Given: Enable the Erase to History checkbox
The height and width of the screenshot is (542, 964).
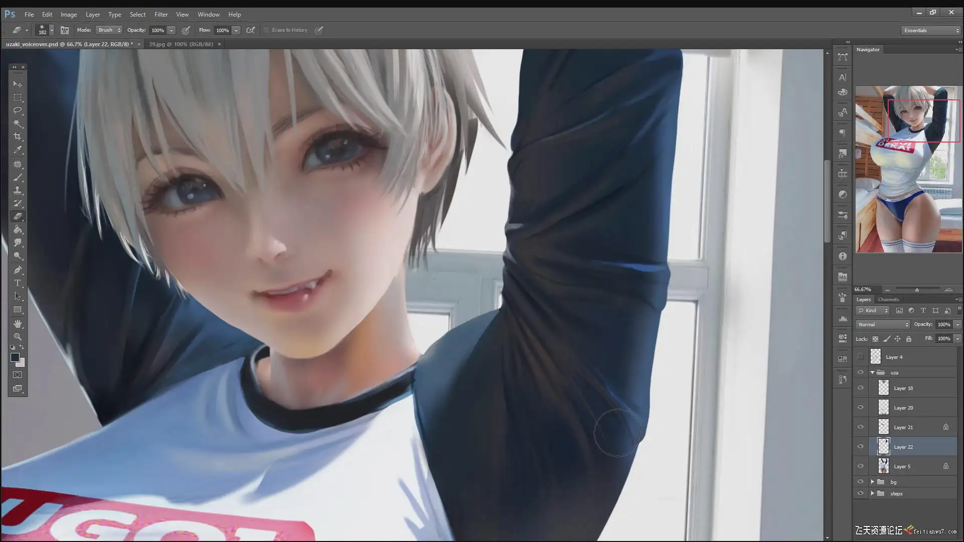Looking at the screenshot, I should point(267,30).
